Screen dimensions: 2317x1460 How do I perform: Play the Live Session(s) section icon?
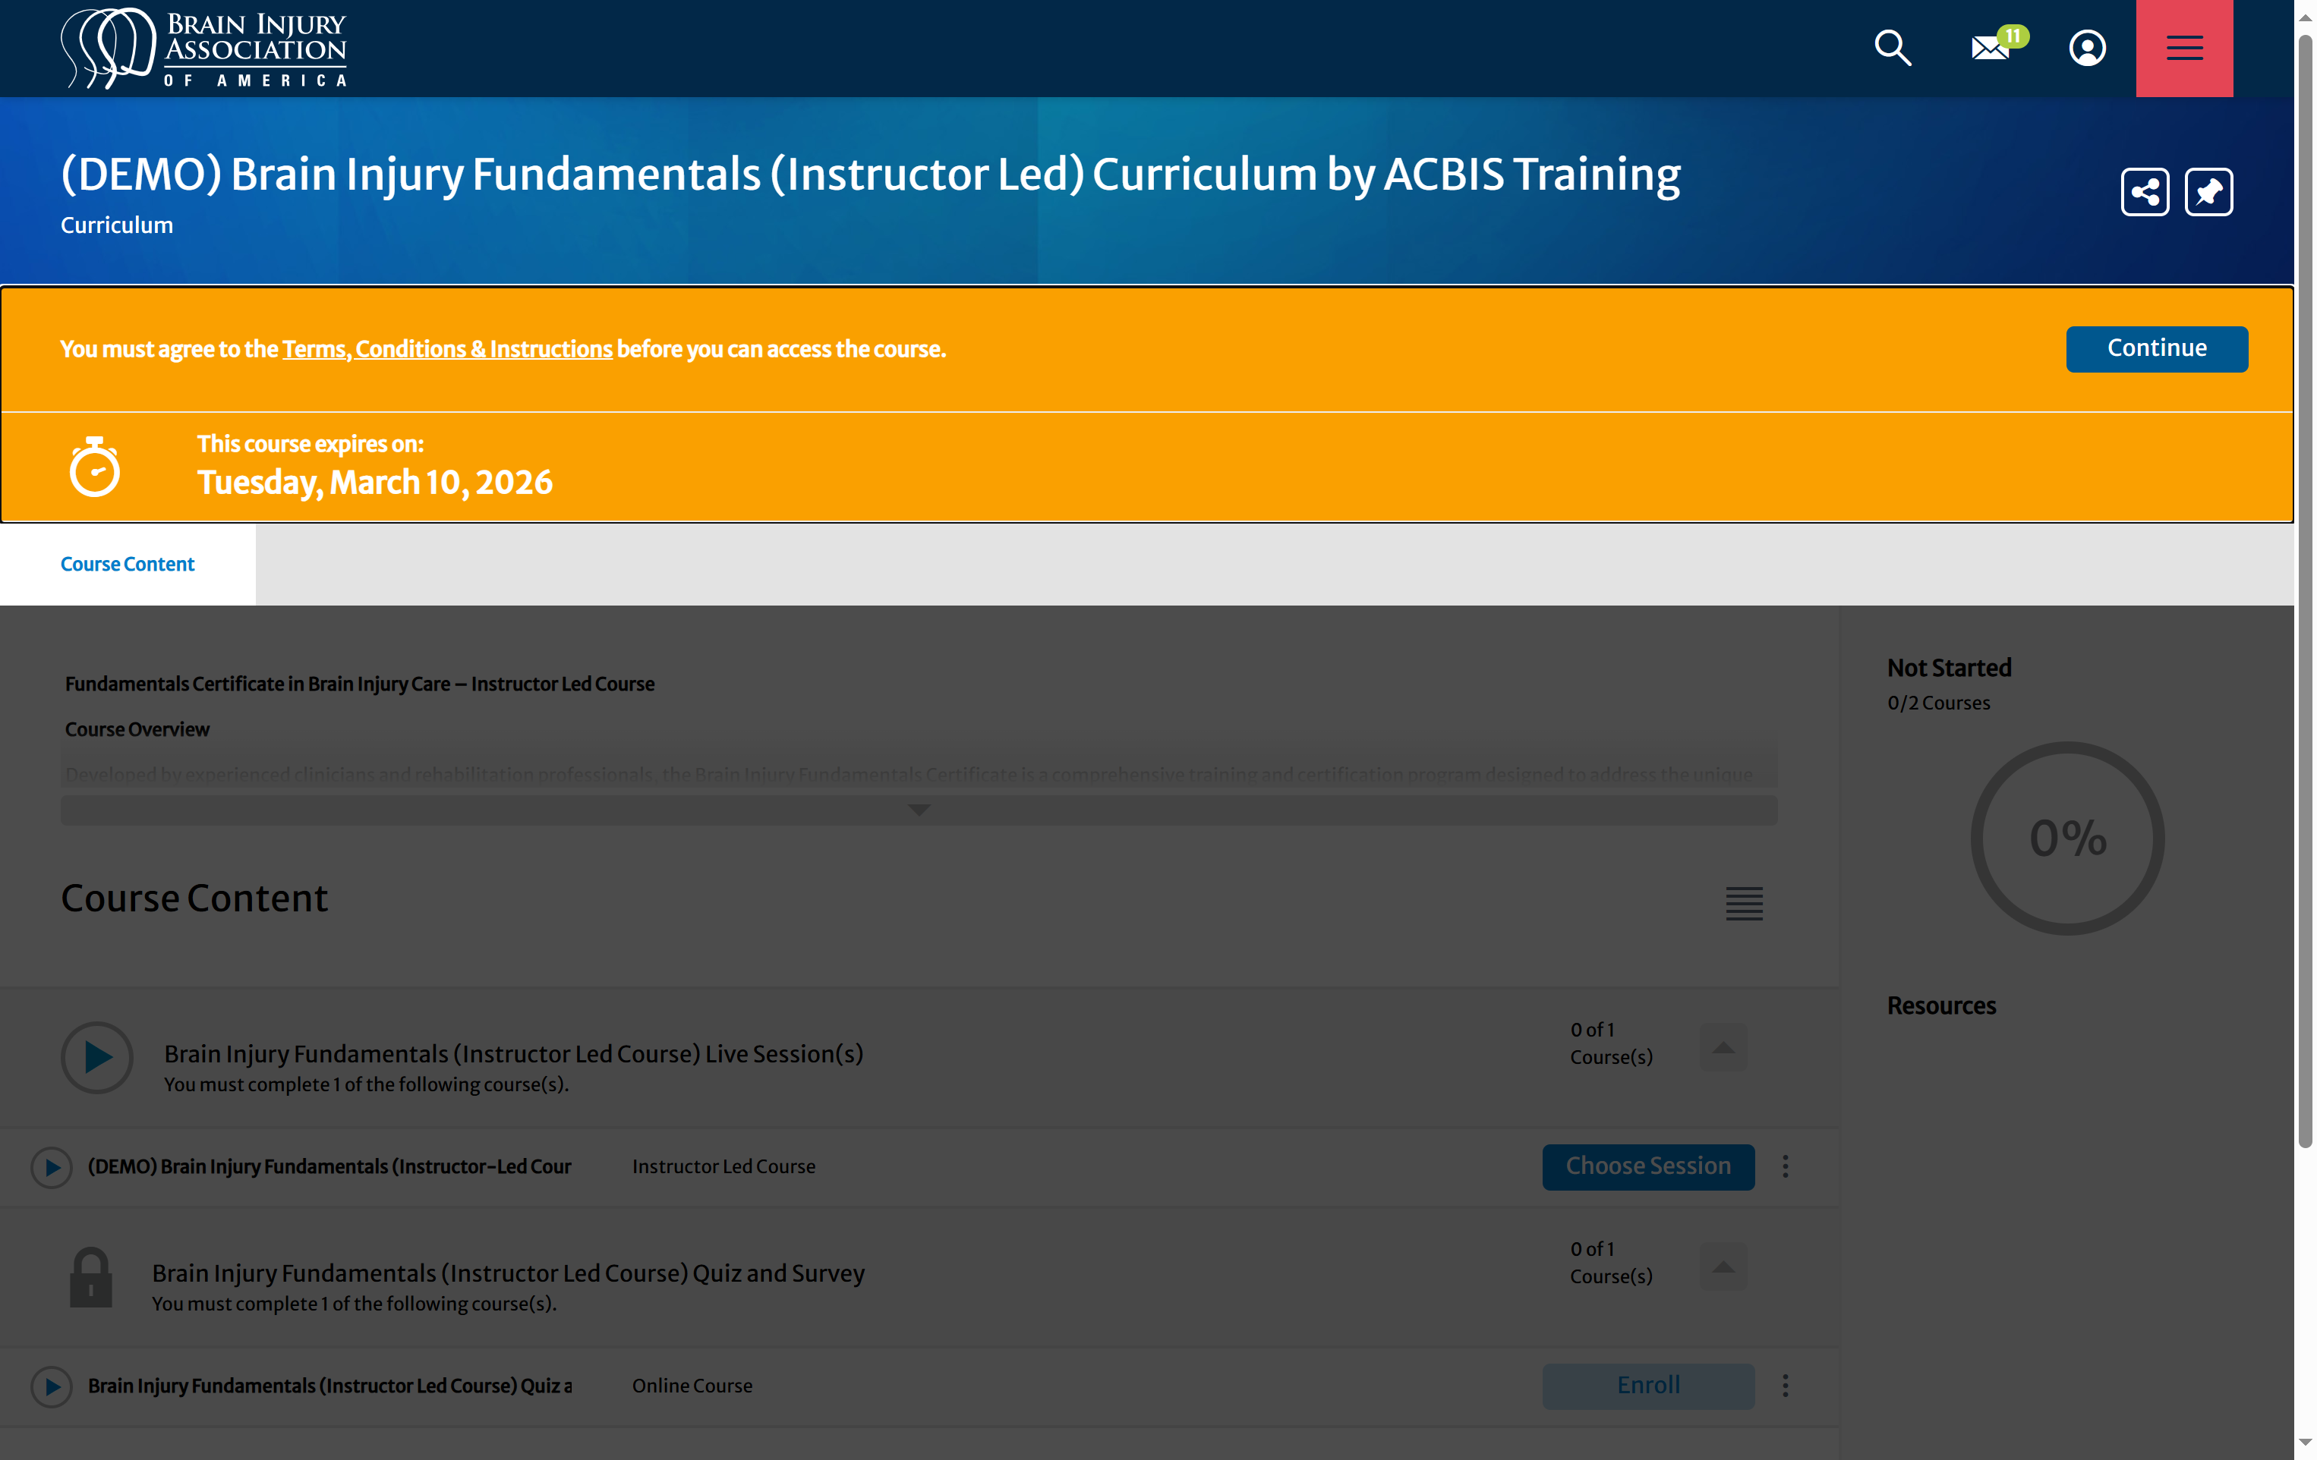pos(97,1056)
